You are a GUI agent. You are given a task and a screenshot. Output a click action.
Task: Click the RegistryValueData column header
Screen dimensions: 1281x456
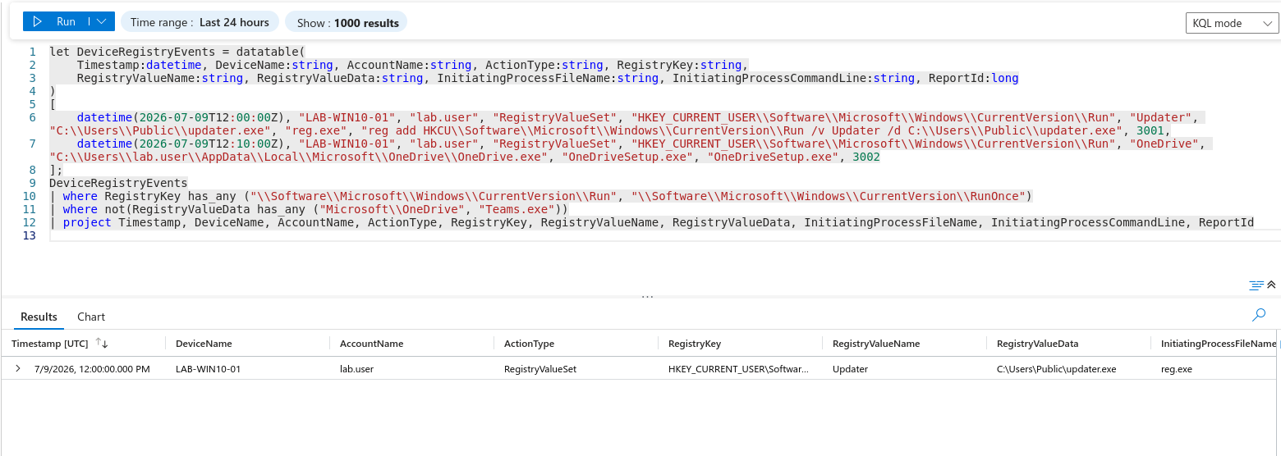pos(1037,344)
